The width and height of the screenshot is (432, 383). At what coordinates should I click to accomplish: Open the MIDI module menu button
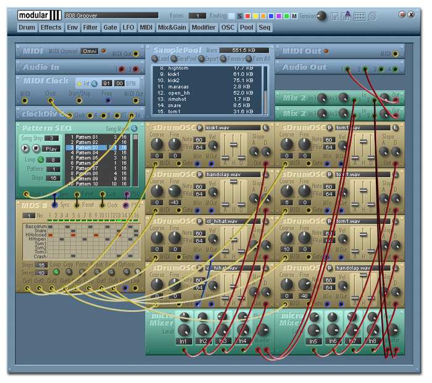tap(146, 28)
